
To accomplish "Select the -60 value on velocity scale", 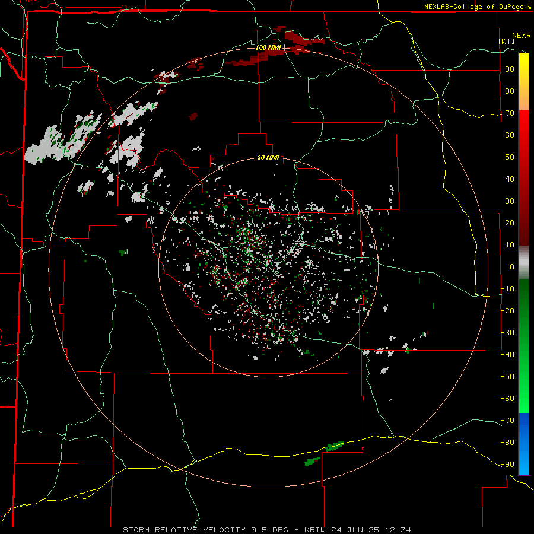I will coord(507,399).
